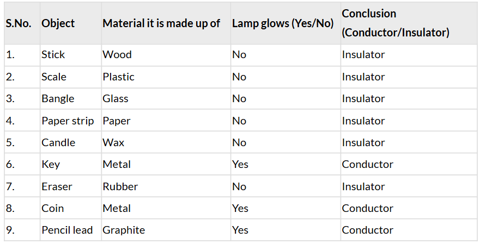Select the 'Glass' material cell

[x=116, y=98]
